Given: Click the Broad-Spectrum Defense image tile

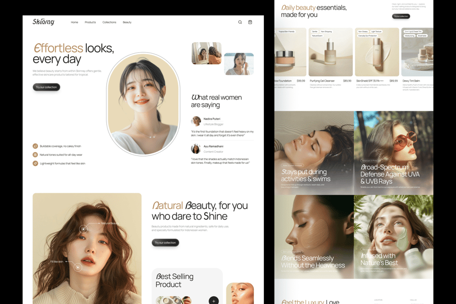Looking at the screenshot, I should [393, 153].
